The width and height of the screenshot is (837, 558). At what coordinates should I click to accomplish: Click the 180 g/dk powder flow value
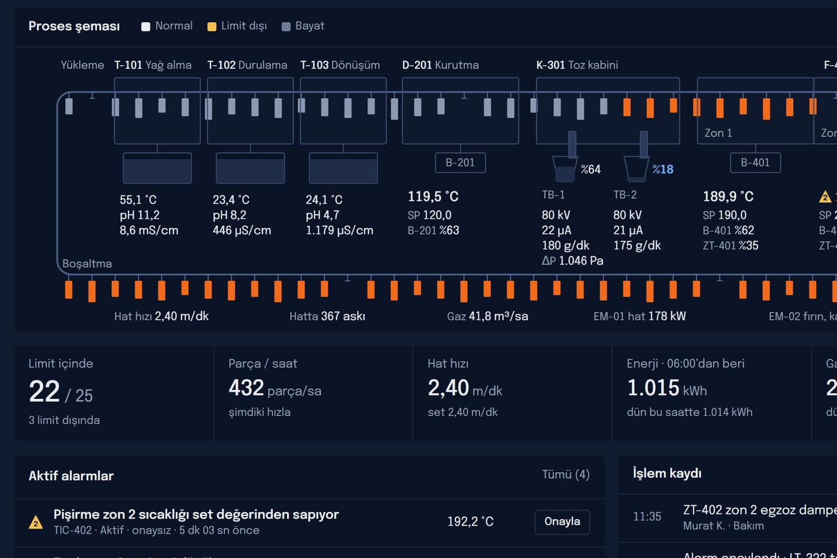click(566, 246)
